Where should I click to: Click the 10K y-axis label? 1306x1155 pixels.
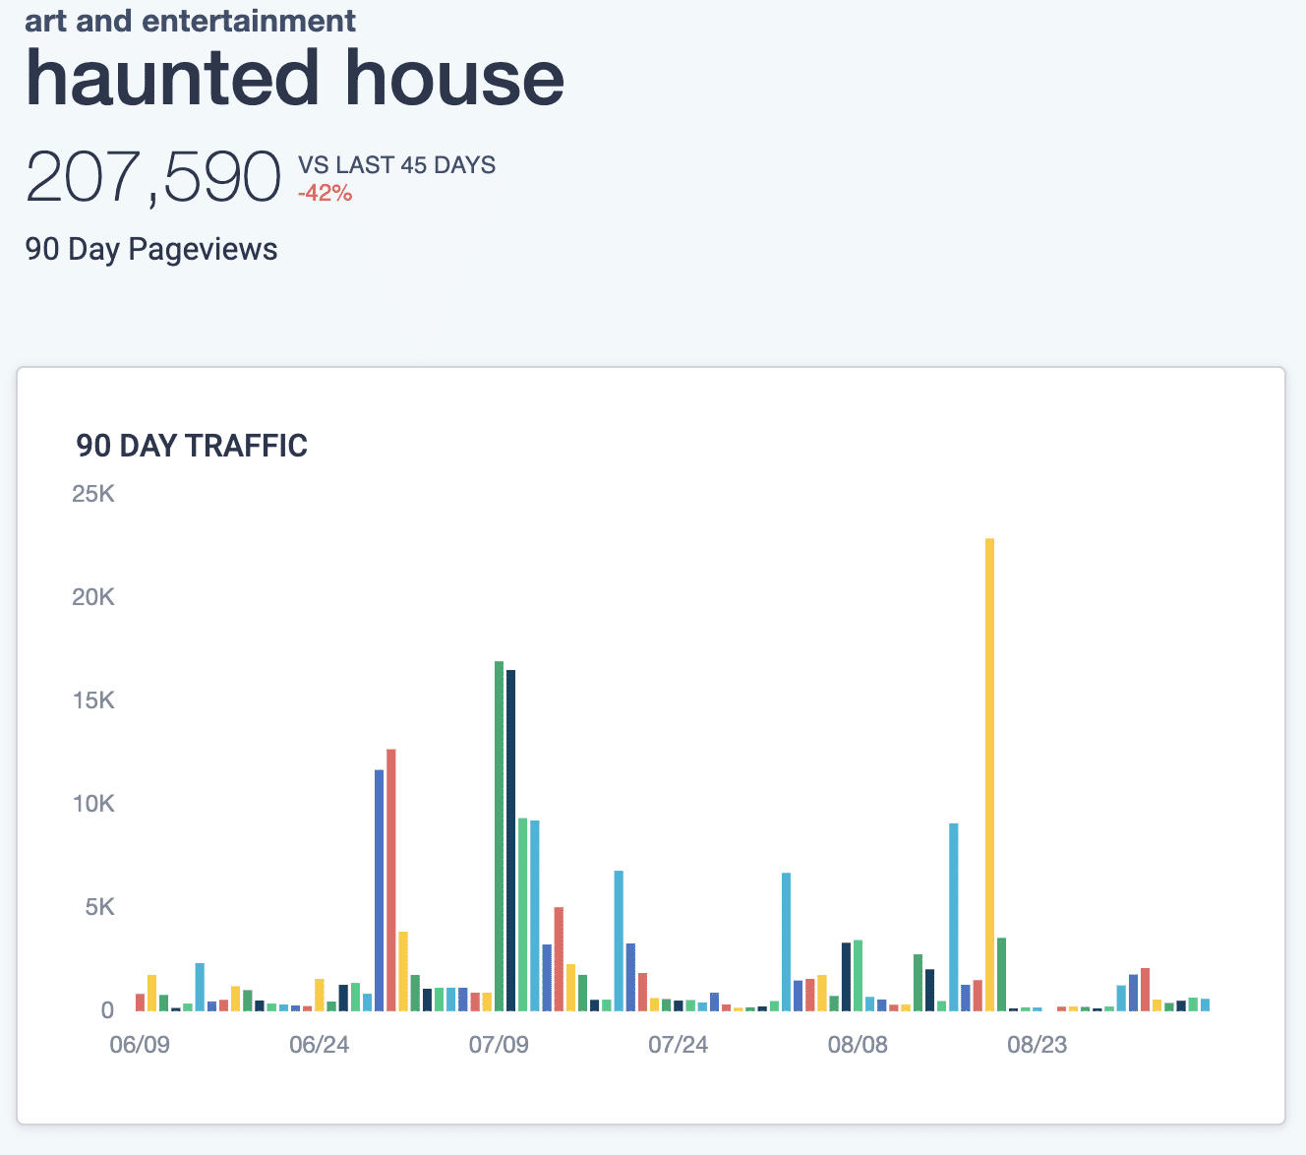[93, 804]
